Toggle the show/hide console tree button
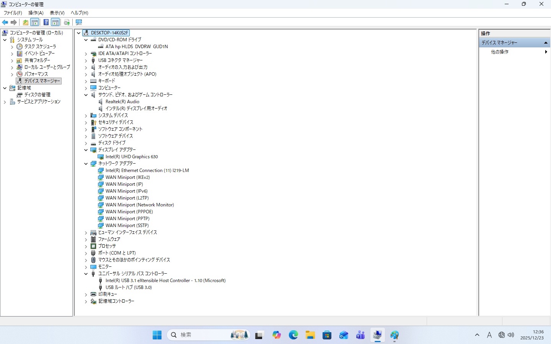The image size is (551, 344). click(x=35, y=22)
